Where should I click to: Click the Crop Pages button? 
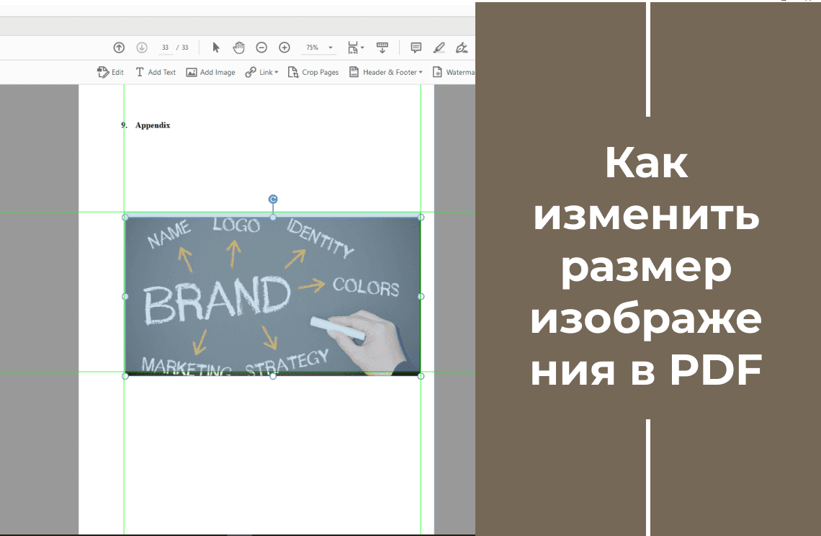point(313,72)
